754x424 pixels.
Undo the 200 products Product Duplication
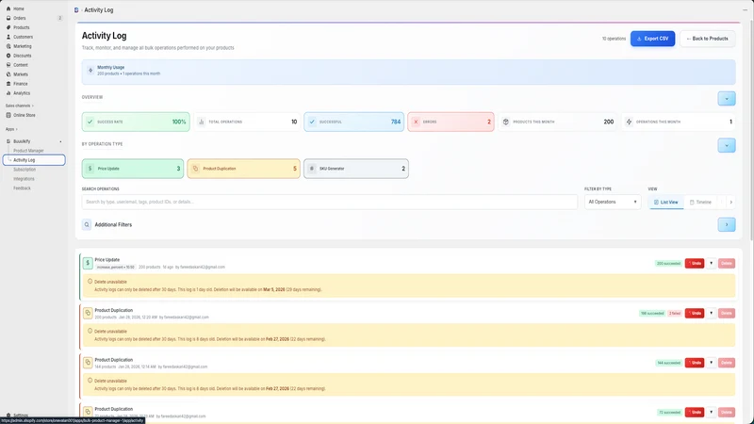pos(695,313)
